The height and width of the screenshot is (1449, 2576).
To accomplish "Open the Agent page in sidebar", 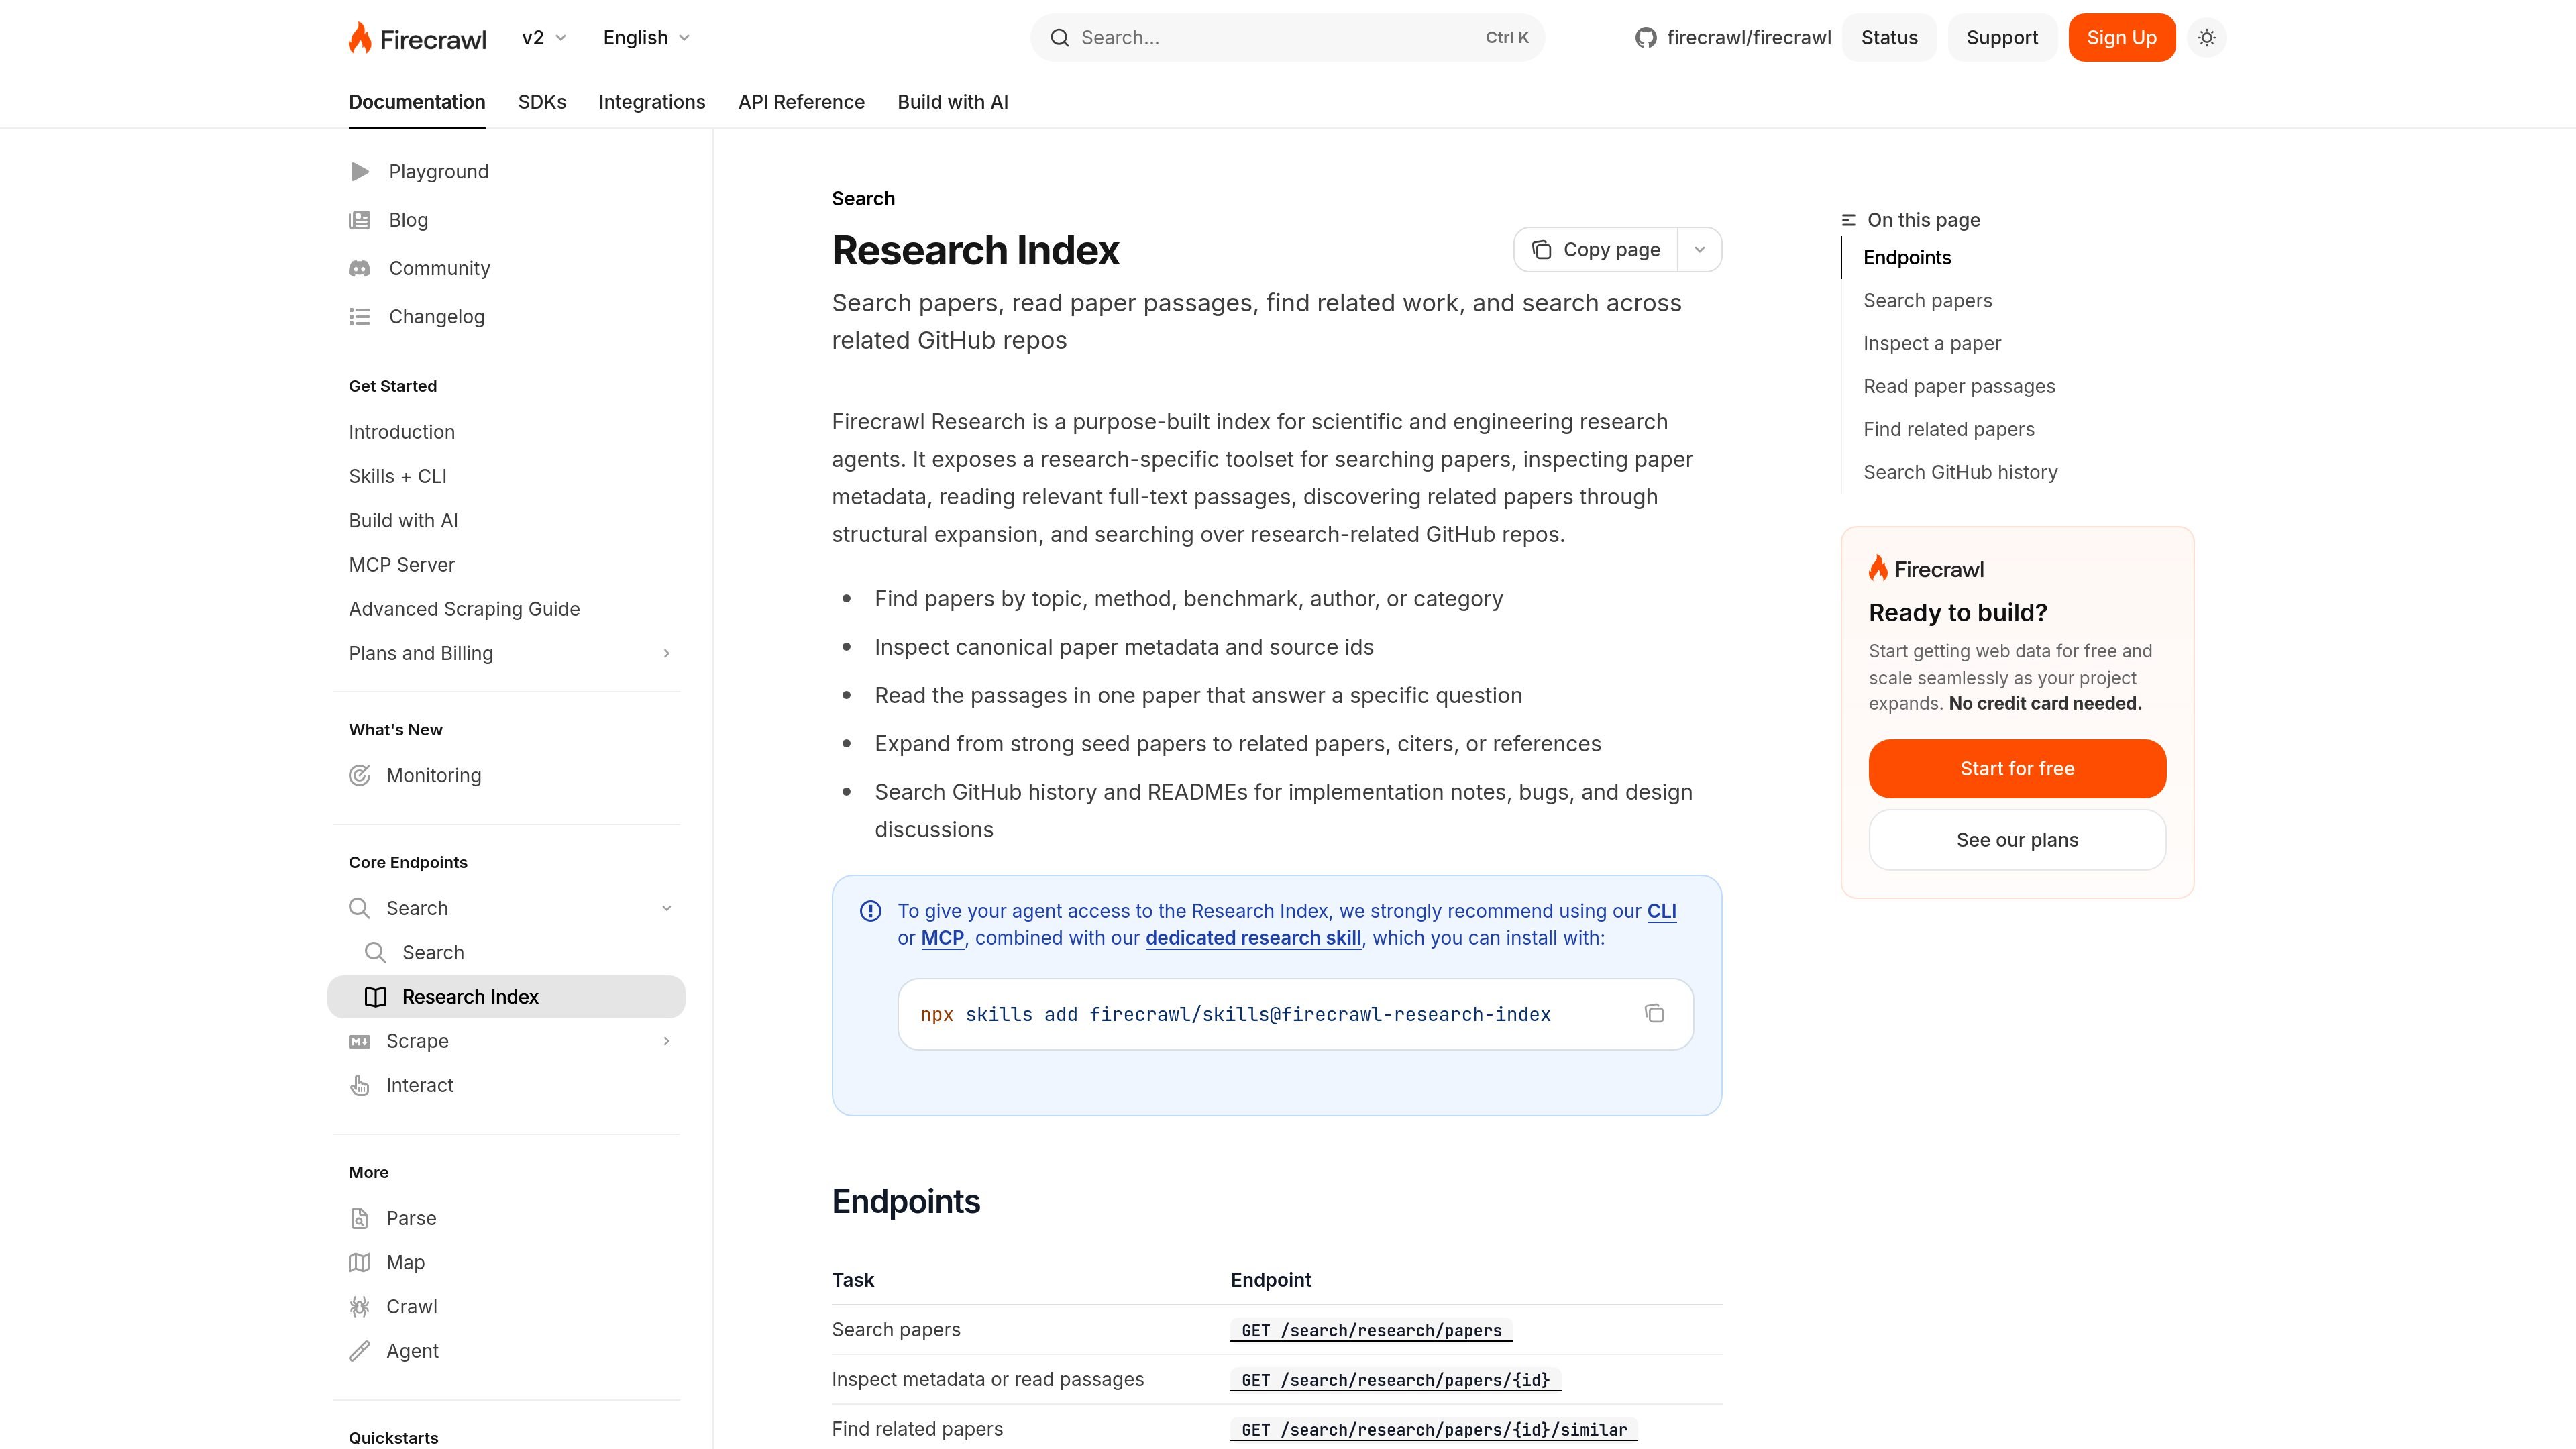I will click(393, 1352).
